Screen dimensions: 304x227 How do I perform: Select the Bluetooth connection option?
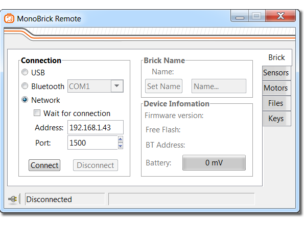click(25, 86)
